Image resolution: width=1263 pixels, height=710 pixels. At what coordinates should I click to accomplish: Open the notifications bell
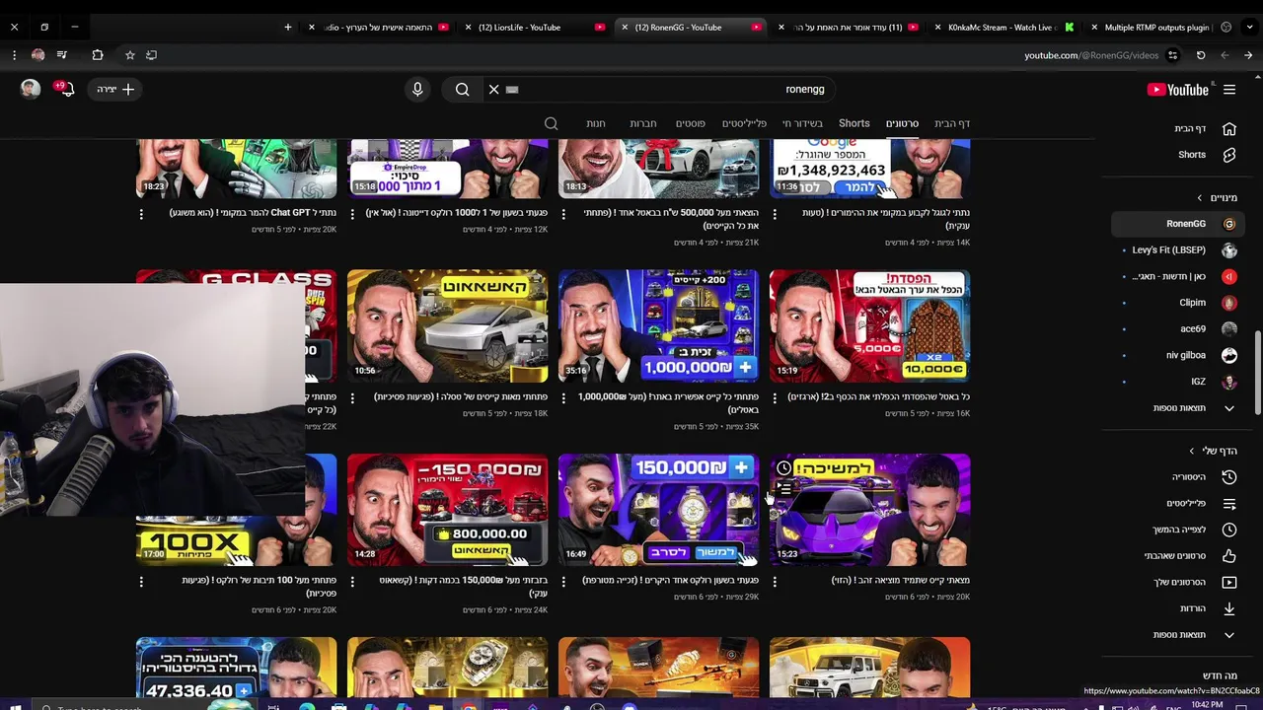pyautogui.click(x=66, y=90)
